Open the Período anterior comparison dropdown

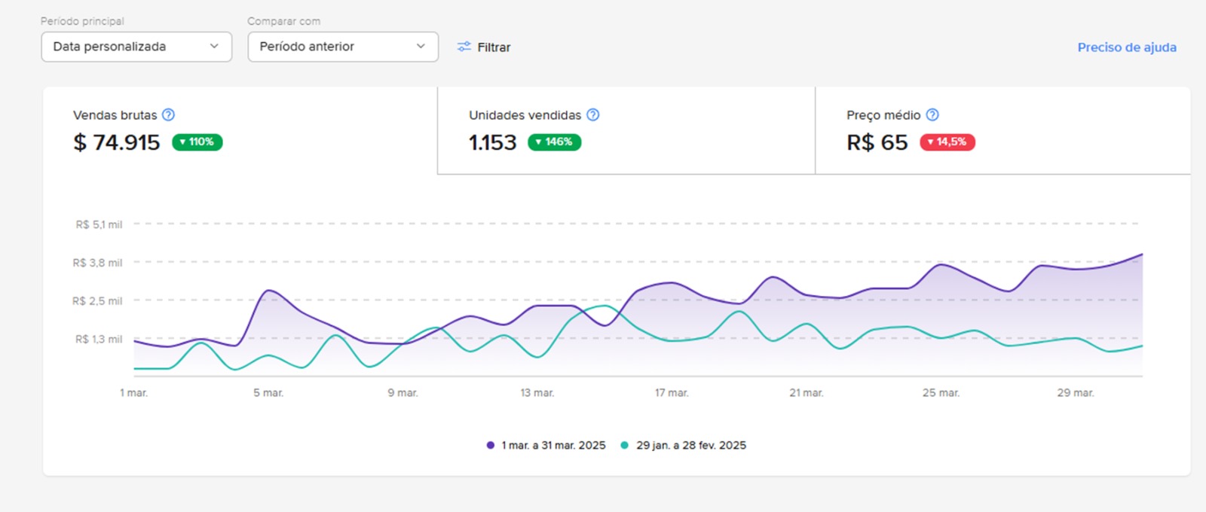point(343,47)
